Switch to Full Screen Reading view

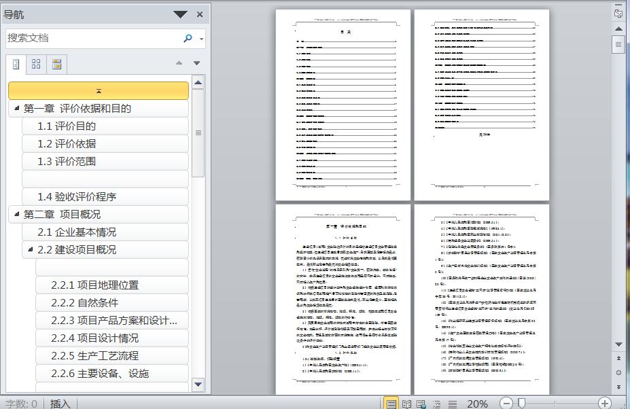tap(406, 404)
